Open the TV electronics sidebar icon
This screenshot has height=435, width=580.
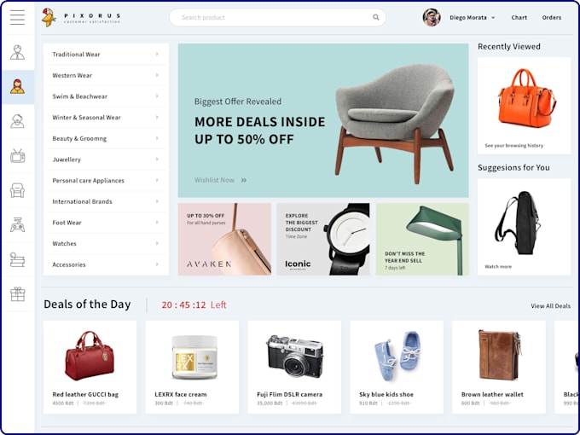(17, 156)
